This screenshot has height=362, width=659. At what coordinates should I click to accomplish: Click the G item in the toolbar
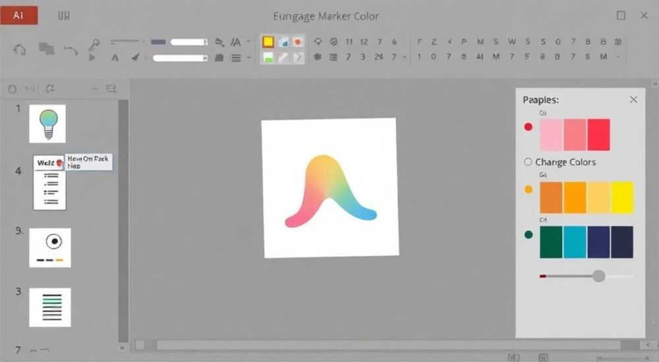click(558, 41)
